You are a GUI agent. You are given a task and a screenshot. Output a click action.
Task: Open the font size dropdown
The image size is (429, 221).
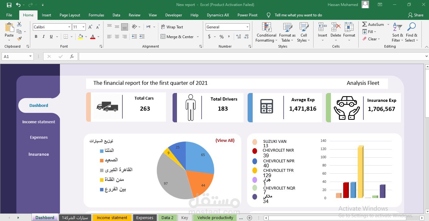coord(83,27)
